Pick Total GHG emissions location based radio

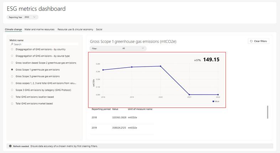pos(12,97)
